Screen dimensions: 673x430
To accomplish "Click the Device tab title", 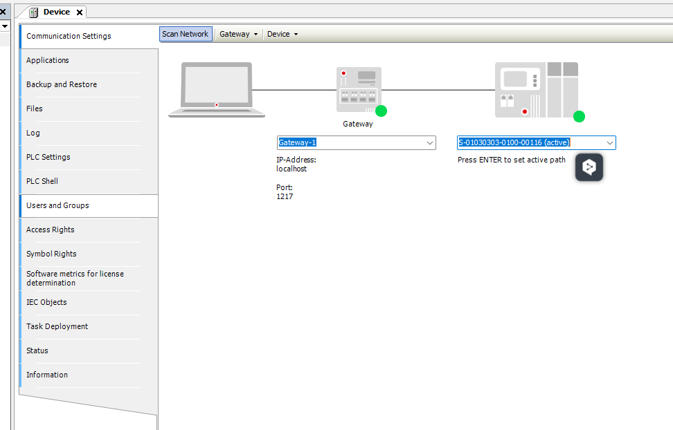I will [57, 12].
